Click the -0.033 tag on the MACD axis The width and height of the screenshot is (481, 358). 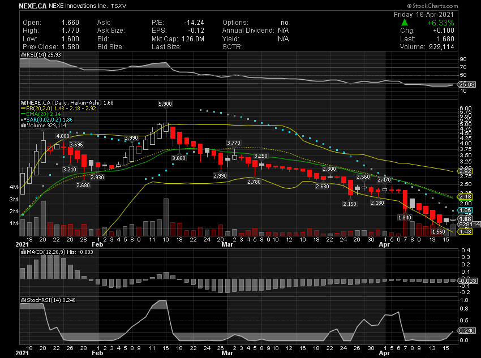click(x=467, y=281)
